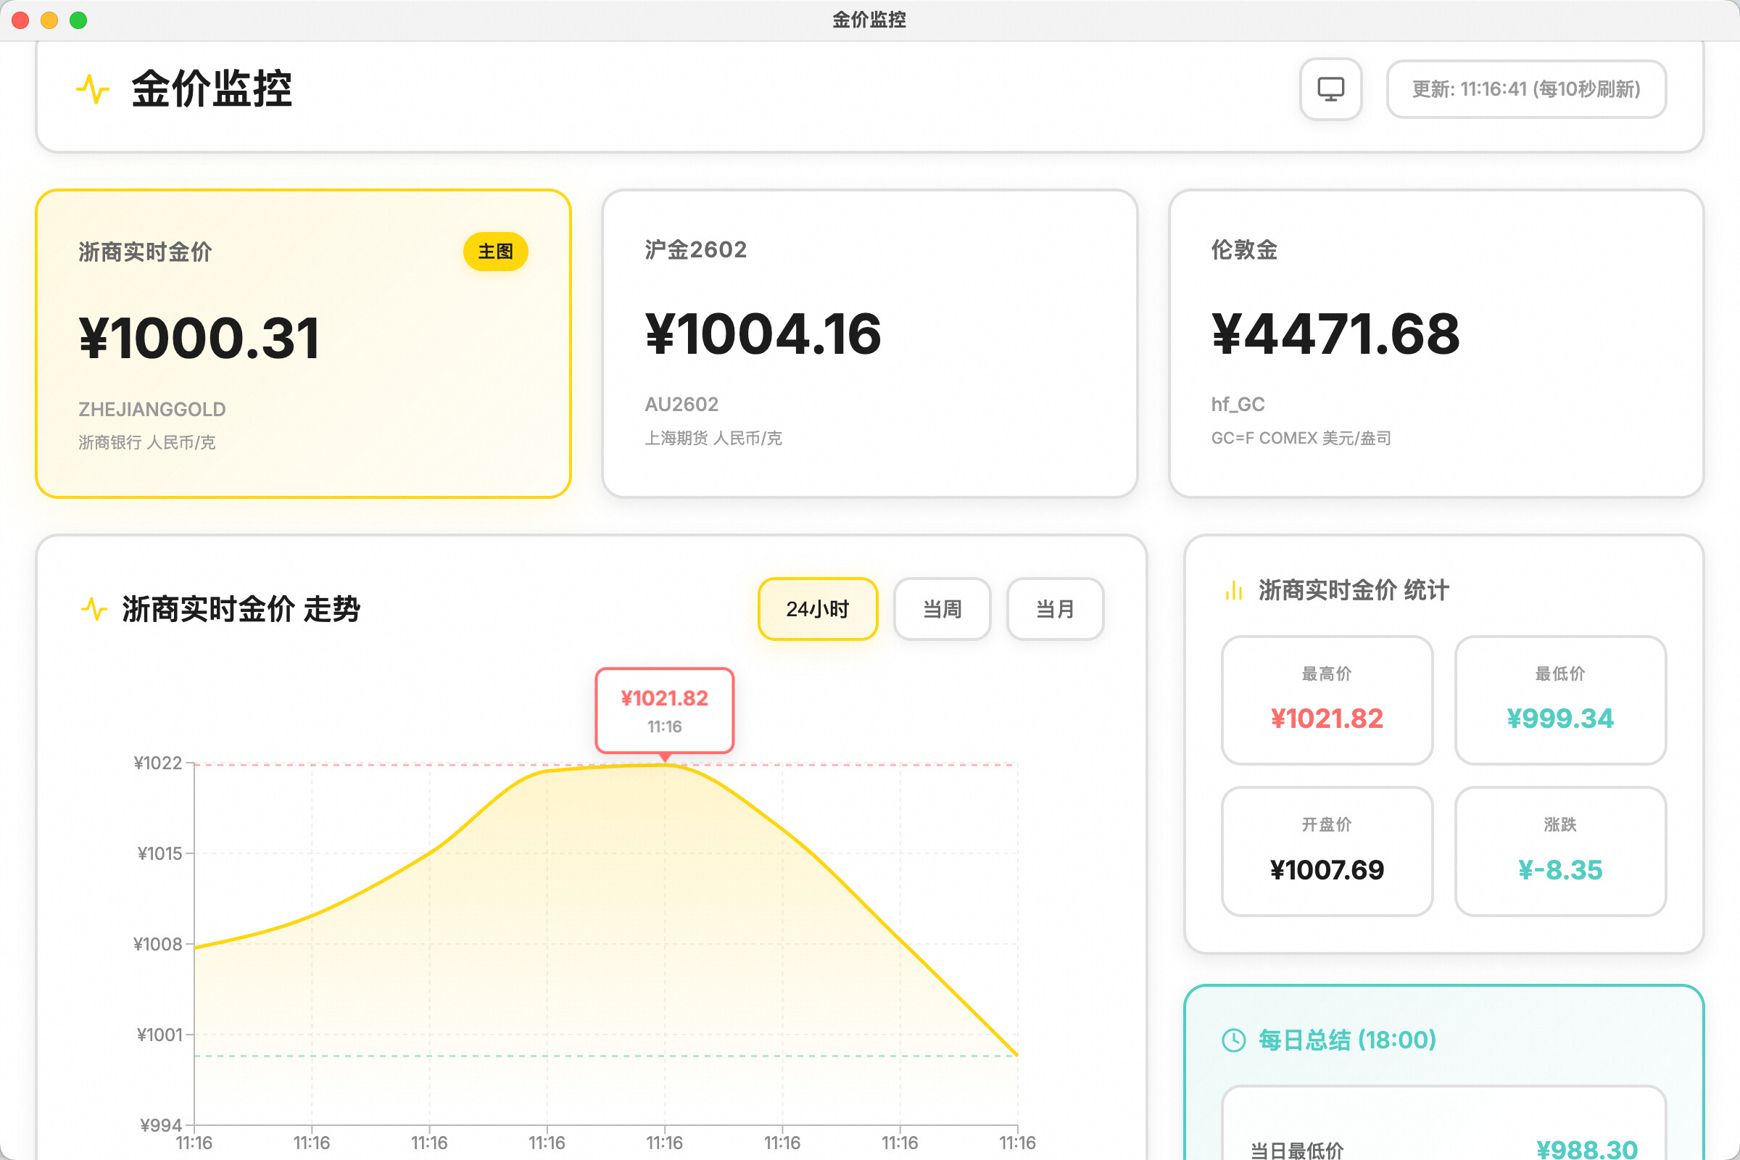Click the monitor display icon button
This screenshot has height=1160, width=1740.
pyautogui.click(x=1330, y=88)
